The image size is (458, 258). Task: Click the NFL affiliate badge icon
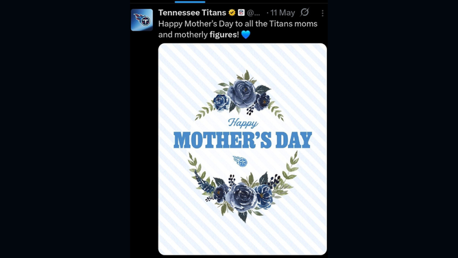(241, 12)
